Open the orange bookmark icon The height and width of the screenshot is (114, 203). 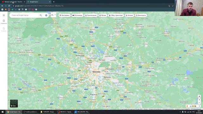pos(6,9)
